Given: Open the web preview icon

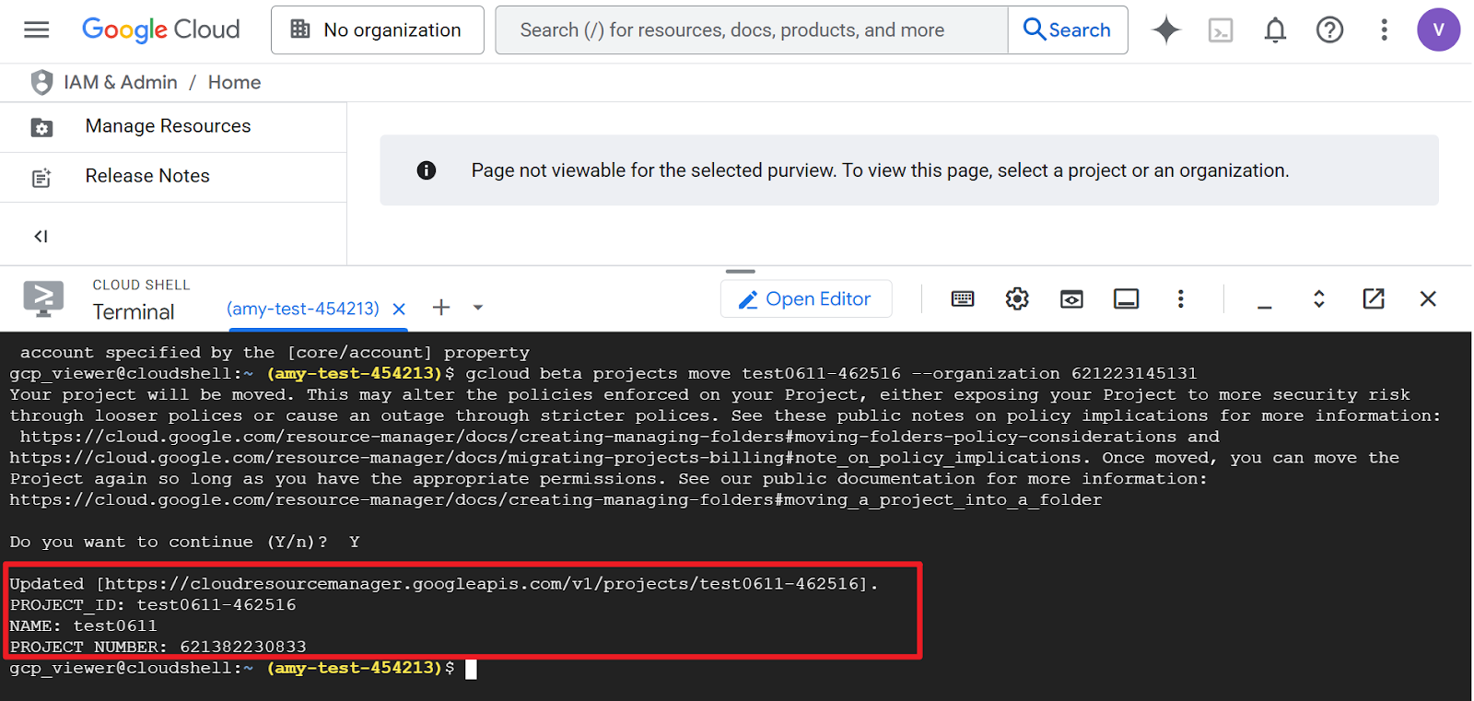Looking at the screenshot, I should pyautogui.click(x=1071, y=298).
